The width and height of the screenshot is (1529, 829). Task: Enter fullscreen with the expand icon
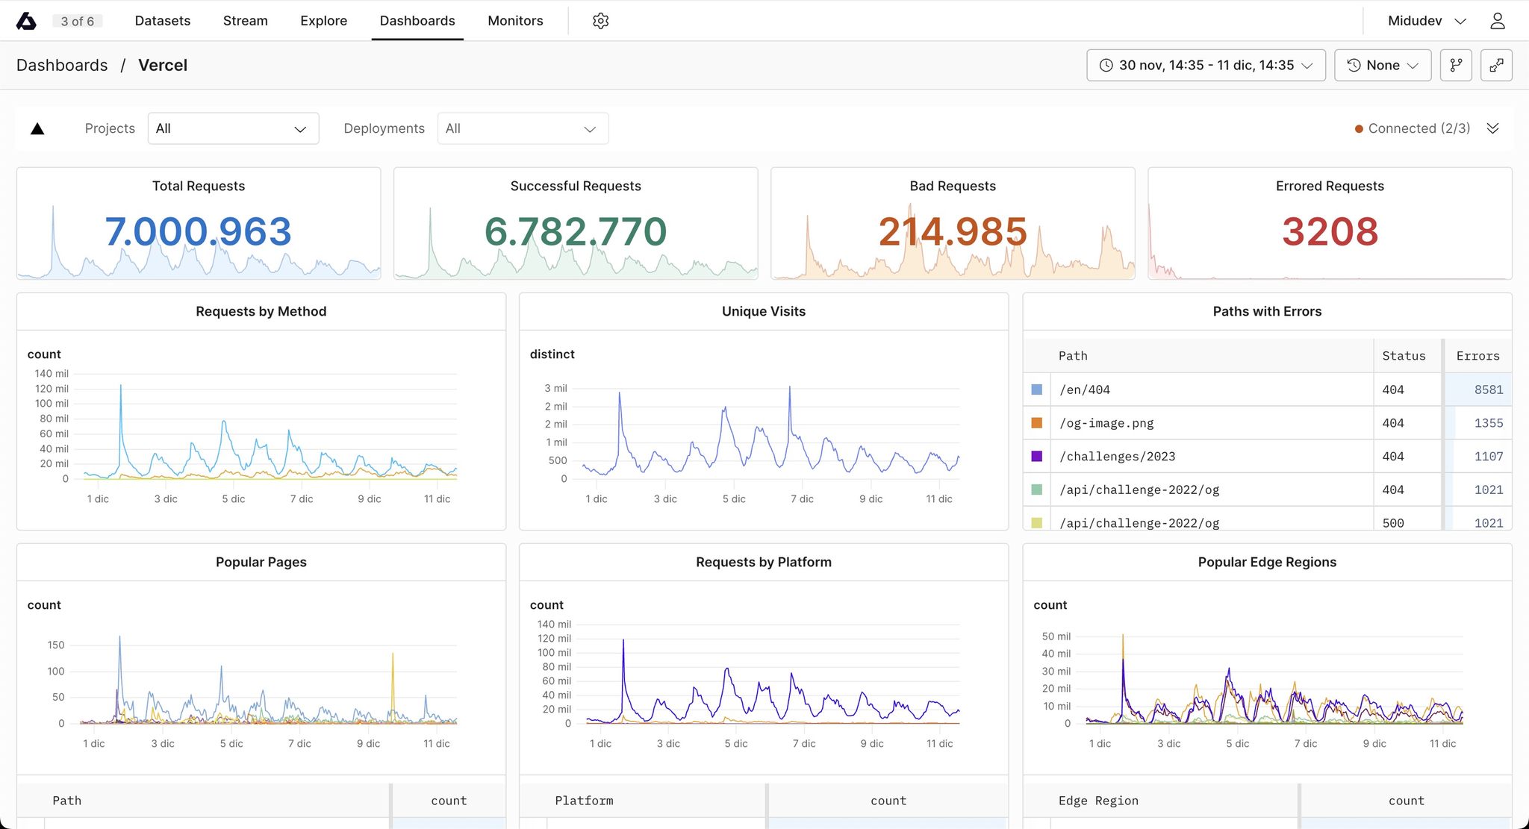coord(1496,65)
